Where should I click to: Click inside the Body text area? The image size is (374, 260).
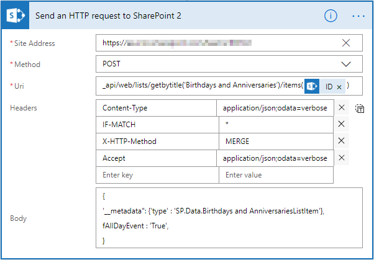click(229, 218)
